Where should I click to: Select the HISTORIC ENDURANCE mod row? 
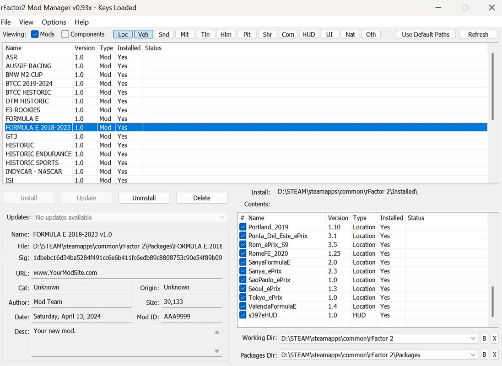[246, 154]
